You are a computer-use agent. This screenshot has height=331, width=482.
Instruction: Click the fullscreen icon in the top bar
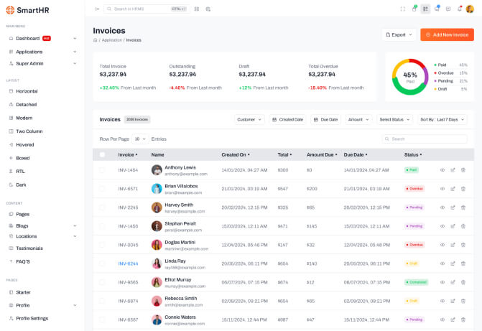coord(403,9)
